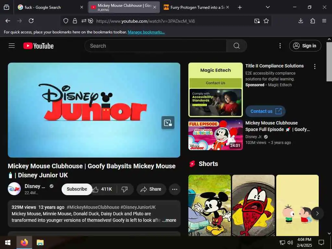Close the Google Search tab
The image size is (332, 249).
pyautogui.click(x=82, y=7)
